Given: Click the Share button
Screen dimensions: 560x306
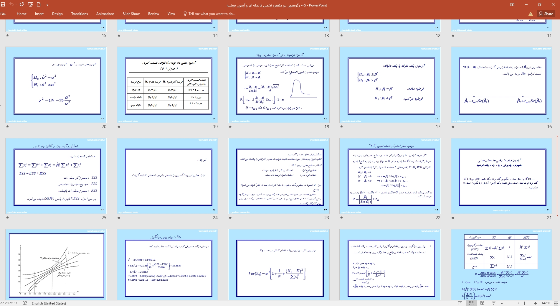Looking at the screenshot, I should pos(546,14).
